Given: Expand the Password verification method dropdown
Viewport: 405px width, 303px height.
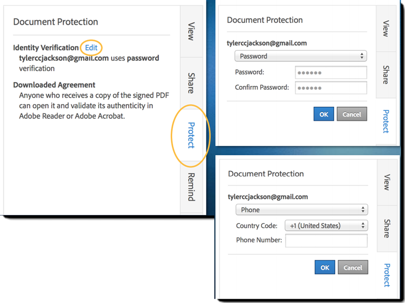Looking at the screenshot, I should click(x=300, y=56).
